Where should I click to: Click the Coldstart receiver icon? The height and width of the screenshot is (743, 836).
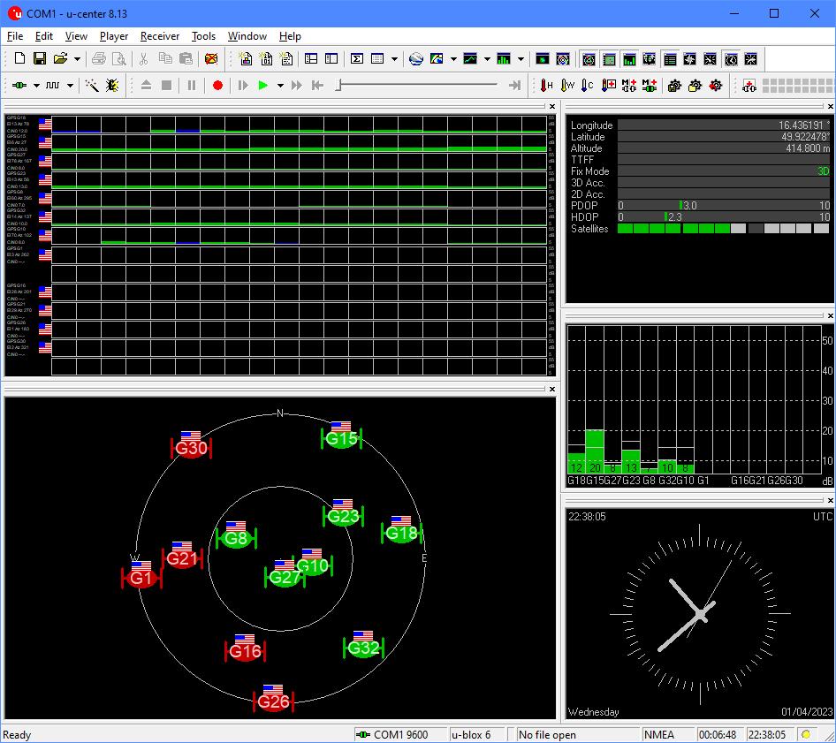(588, 86)
